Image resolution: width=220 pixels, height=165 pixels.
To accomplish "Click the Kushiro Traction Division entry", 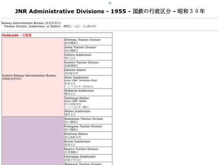I will (x=88, y=64).
